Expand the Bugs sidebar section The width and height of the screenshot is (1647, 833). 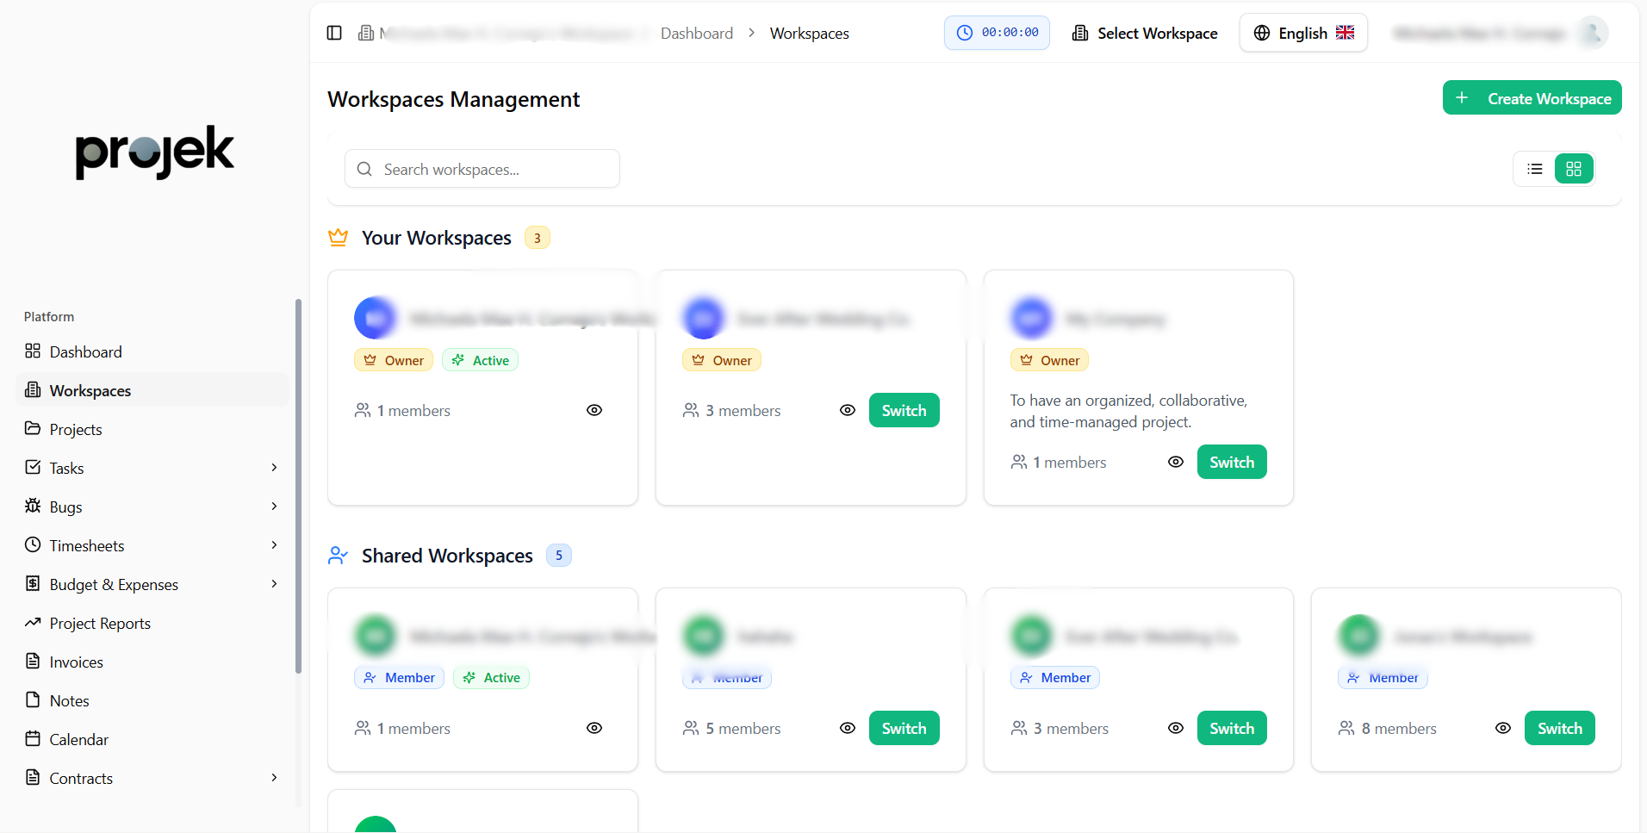pos(274,507)
